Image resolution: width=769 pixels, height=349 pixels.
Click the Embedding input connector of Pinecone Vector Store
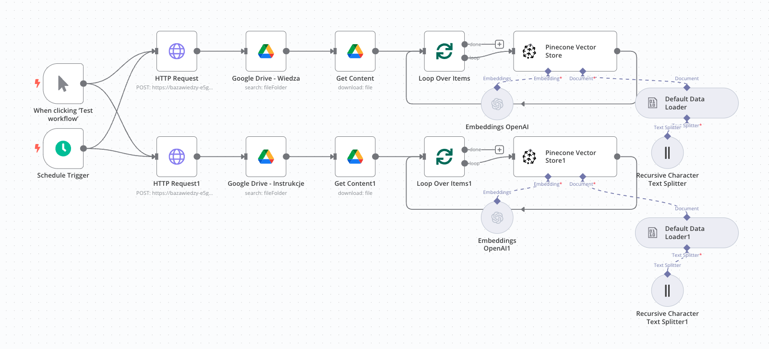coord(548,72)
